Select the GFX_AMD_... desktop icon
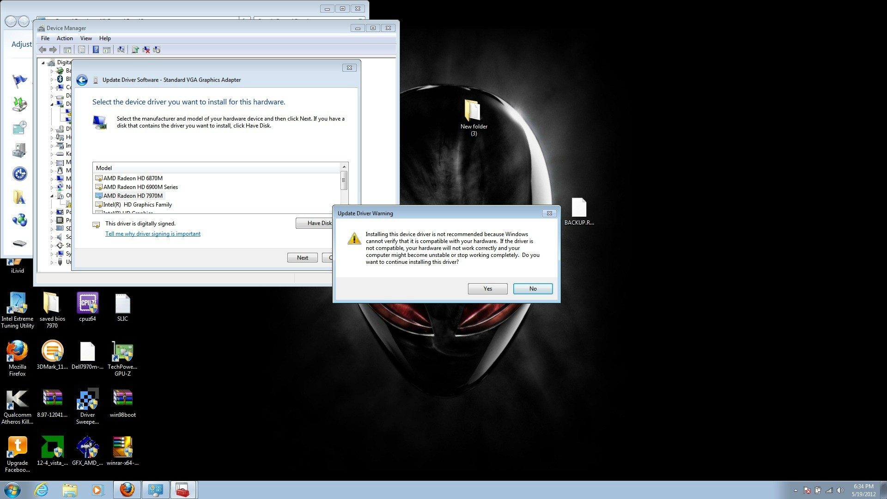 click(87, 451)
